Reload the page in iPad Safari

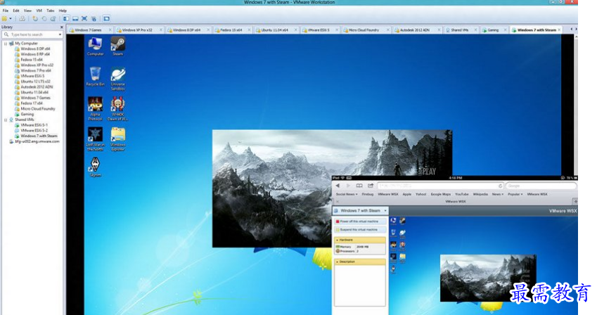[x=500, y=186]
